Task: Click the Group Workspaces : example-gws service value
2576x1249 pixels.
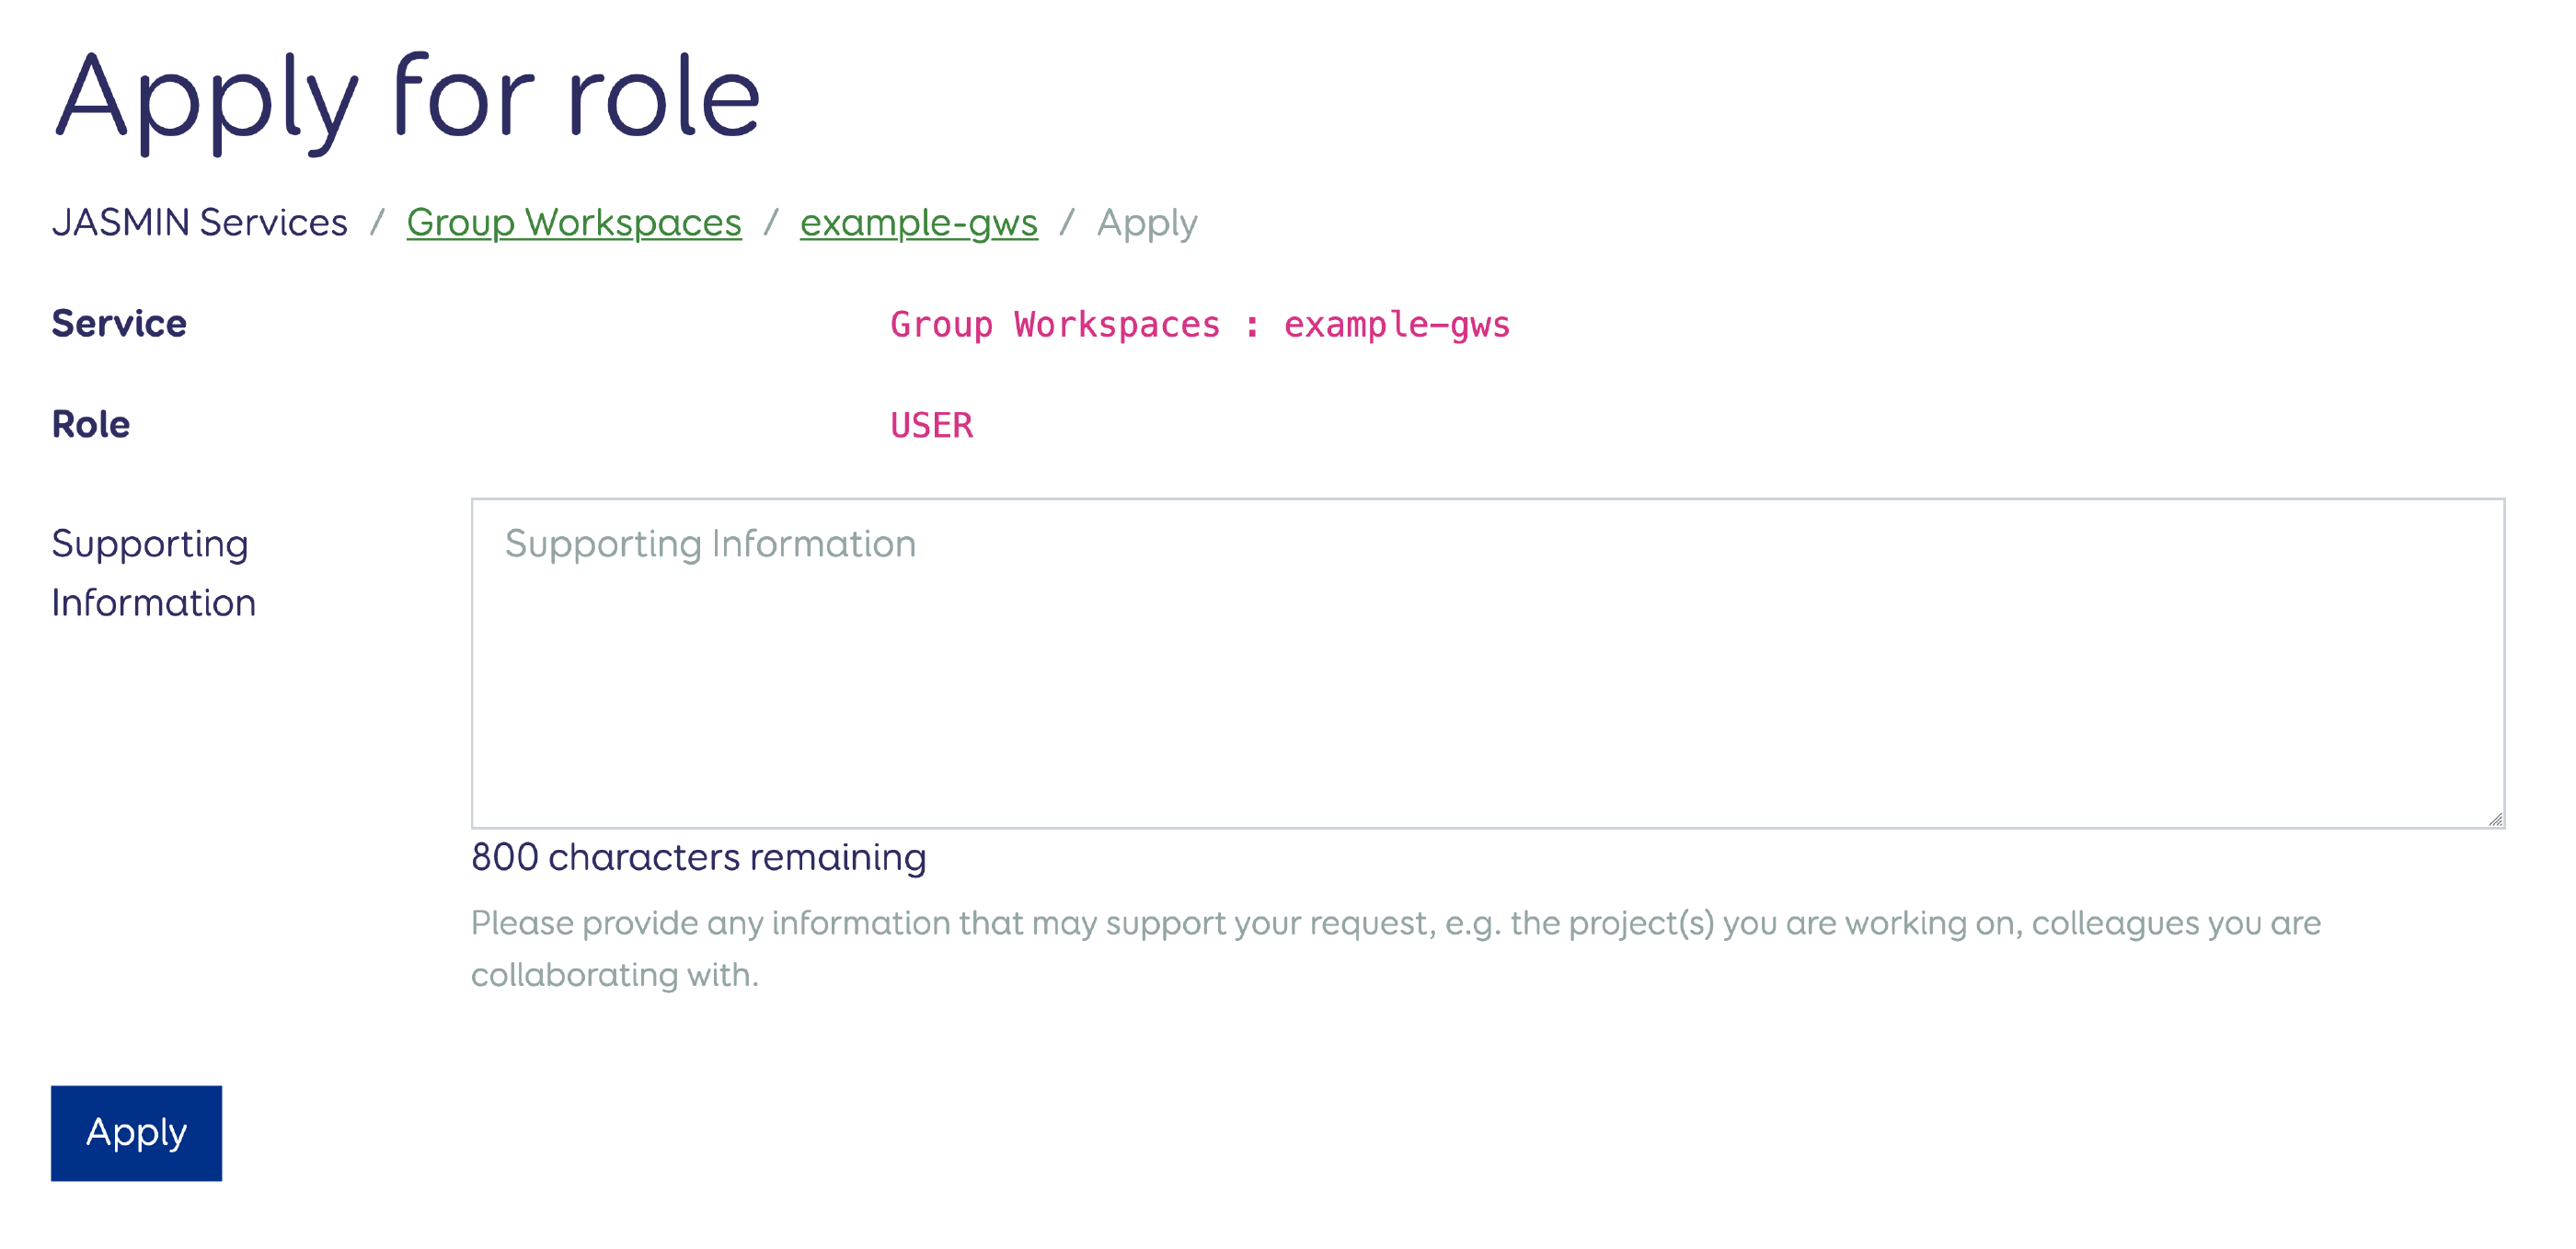Action: click(x=1200, y=323)
